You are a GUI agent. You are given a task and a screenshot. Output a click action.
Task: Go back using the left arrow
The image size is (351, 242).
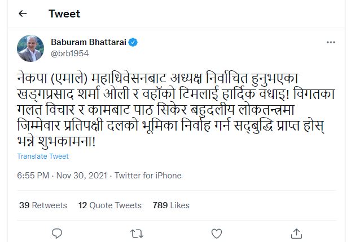[23, 14]
